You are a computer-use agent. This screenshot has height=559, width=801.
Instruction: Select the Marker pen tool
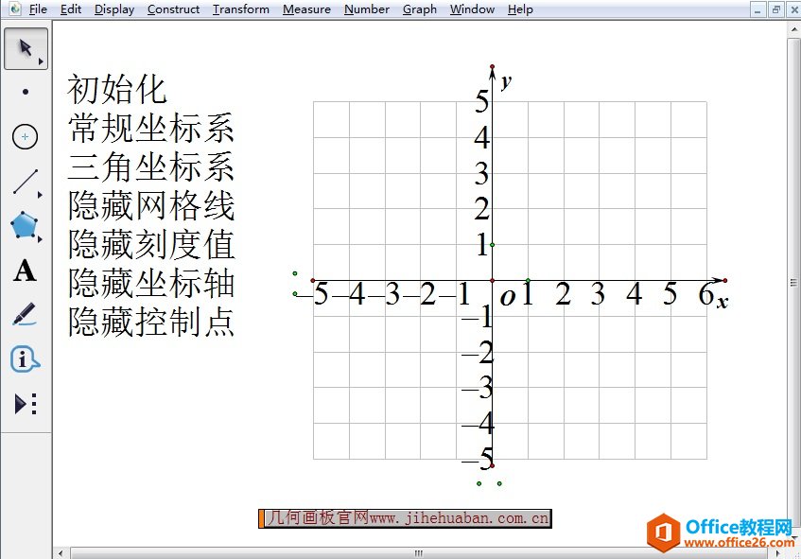click(26, 315)
